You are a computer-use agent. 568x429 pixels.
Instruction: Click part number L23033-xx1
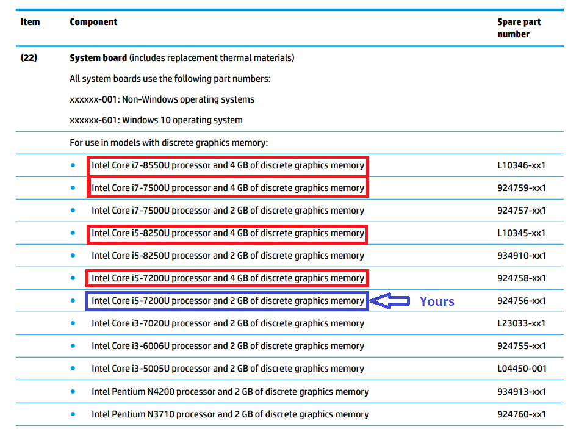tap(521, 323)
